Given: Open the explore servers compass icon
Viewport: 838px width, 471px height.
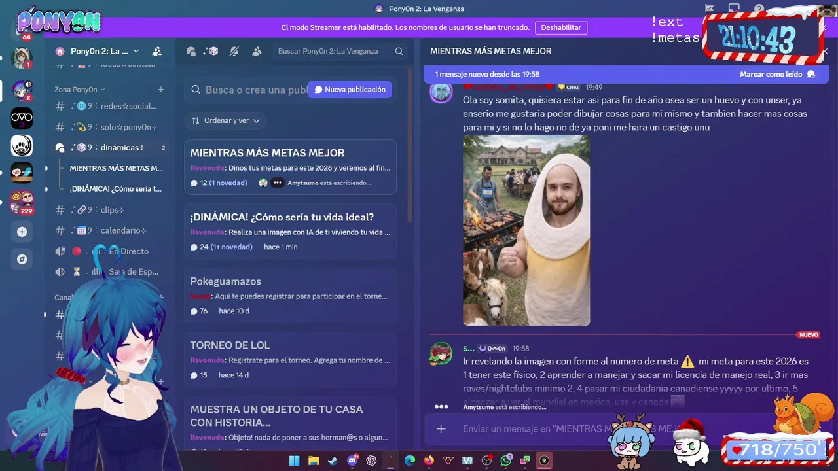Looking at the screenshot, I should pyautogui.click(x=22, y=259).
